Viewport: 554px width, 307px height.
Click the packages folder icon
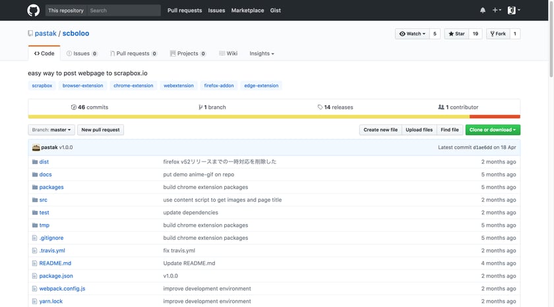click(x=34, y=187)
